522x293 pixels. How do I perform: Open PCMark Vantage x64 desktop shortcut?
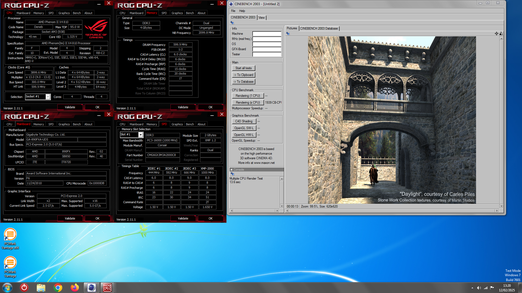[10, 238]
